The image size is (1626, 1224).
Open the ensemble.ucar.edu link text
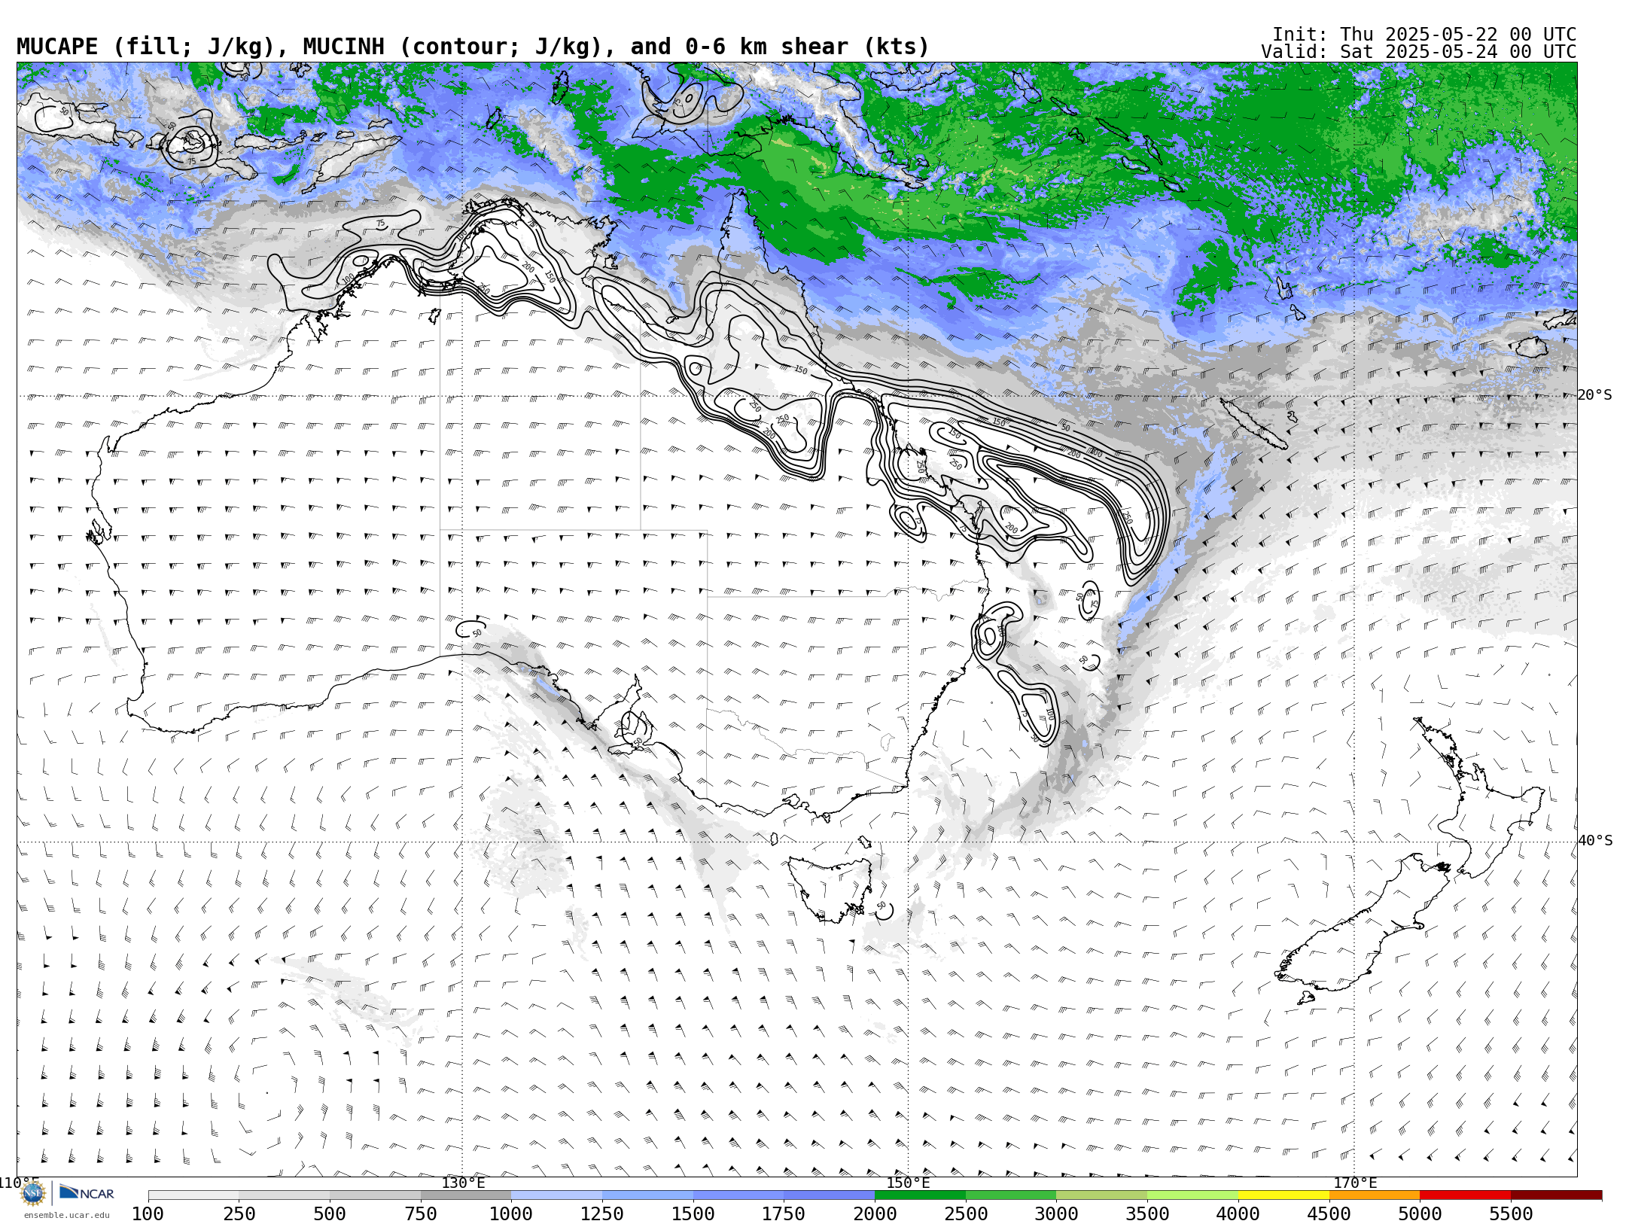click(x=66, y=1215)
